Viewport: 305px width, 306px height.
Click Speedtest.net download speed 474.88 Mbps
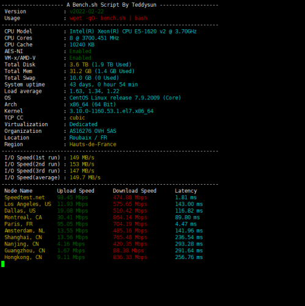pyautogui.click(x=130, y=197)
